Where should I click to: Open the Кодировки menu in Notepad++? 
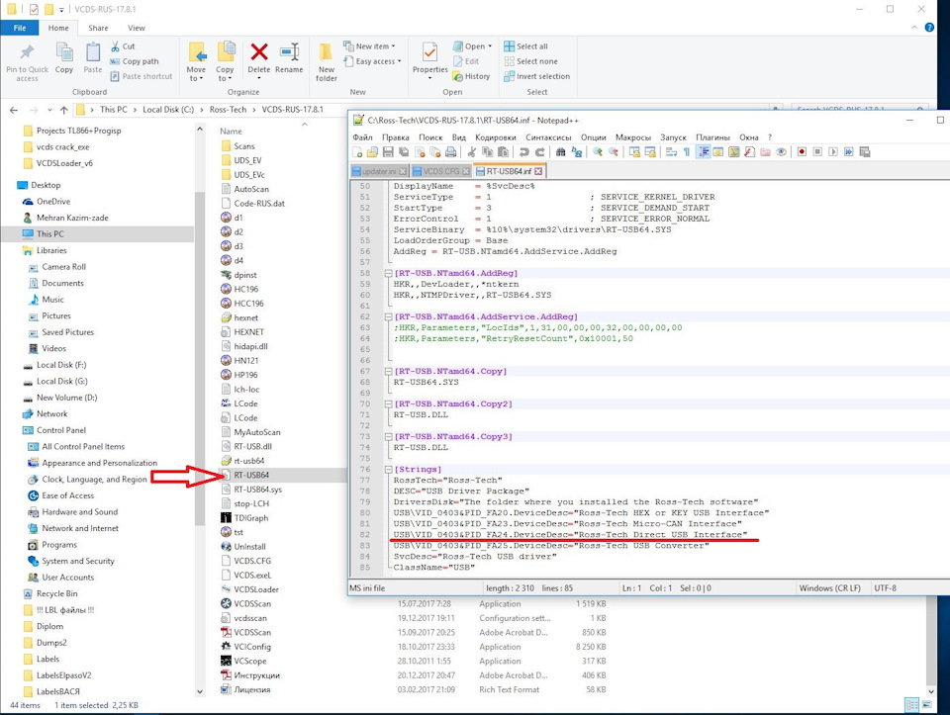(496, 137)
